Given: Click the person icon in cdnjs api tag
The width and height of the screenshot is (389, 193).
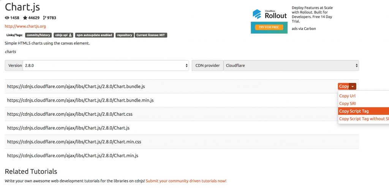Looking at the screenshot, I should click(70, 35).
